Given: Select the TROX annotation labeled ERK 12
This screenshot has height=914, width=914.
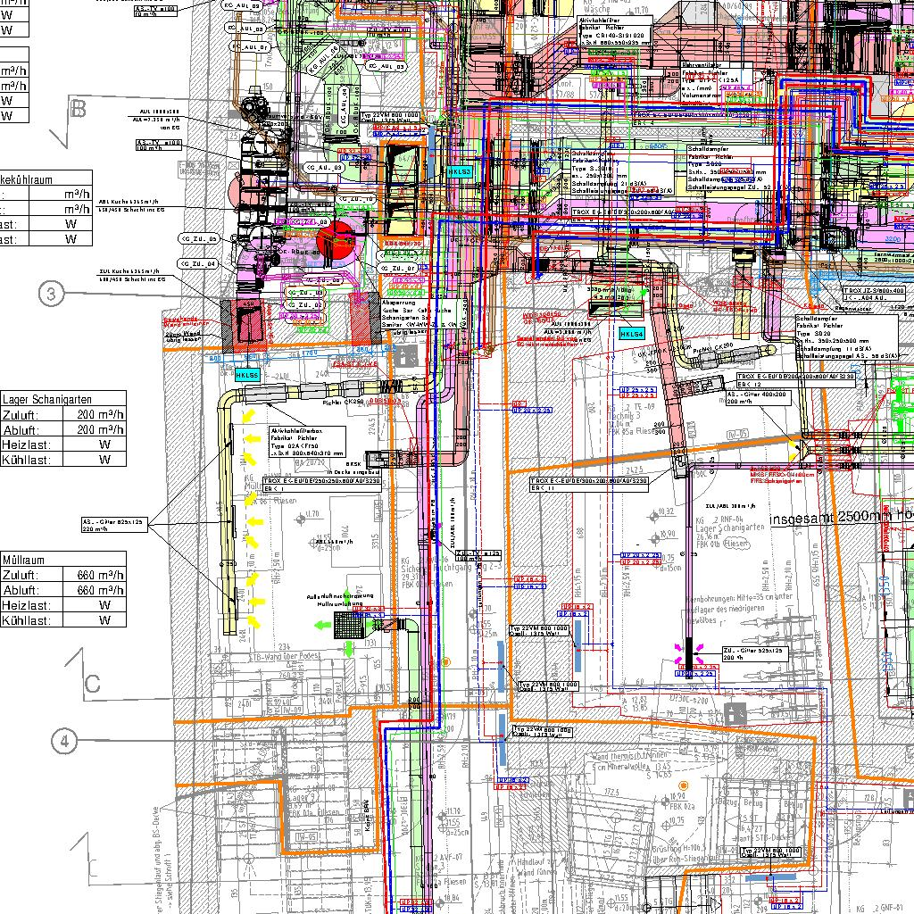Looking at the screenshot, I should tap(796, 380).
